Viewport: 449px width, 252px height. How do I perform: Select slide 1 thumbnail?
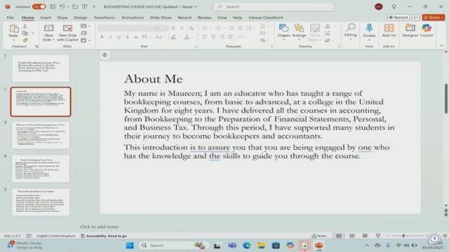tap(41, 69)
